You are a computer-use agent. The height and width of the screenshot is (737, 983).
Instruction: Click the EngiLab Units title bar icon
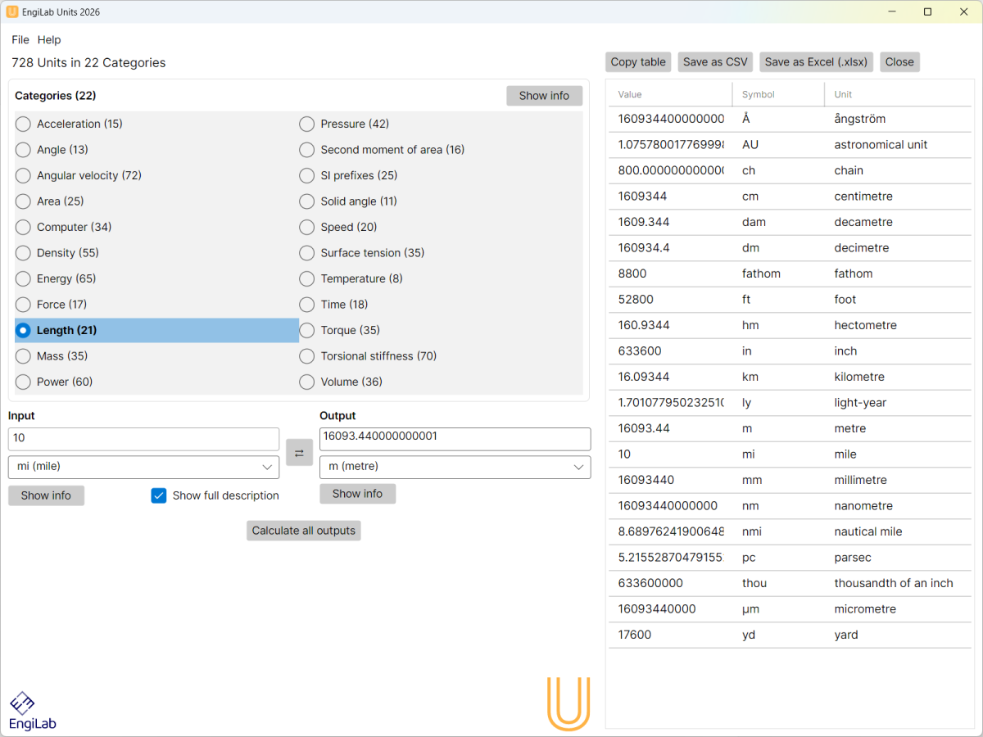click(11, 12)
